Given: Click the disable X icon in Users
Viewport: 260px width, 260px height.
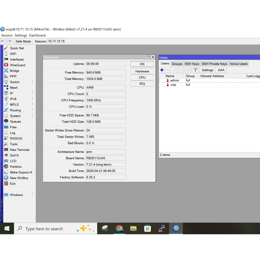Looking at the screenshot, I should point(181,70).
